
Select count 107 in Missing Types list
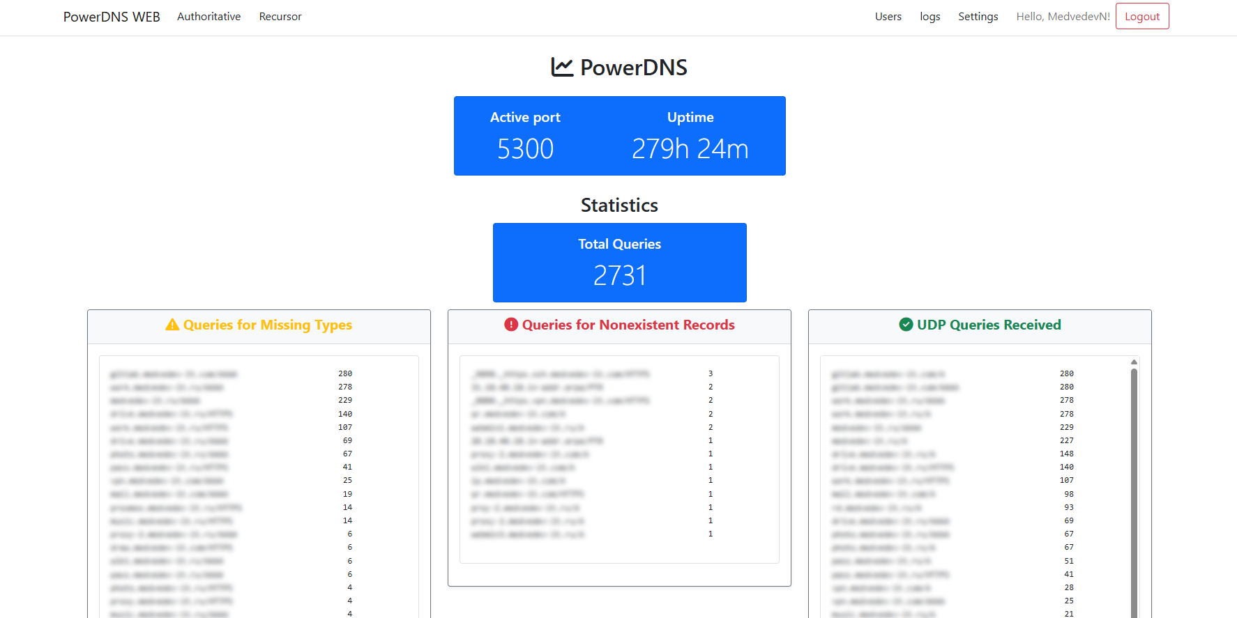point(345,427)
